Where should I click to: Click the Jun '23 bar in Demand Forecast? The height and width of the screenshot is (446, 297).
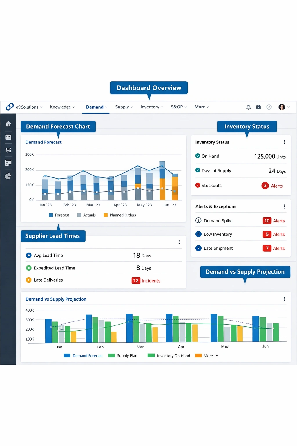[x=175, y=187]
